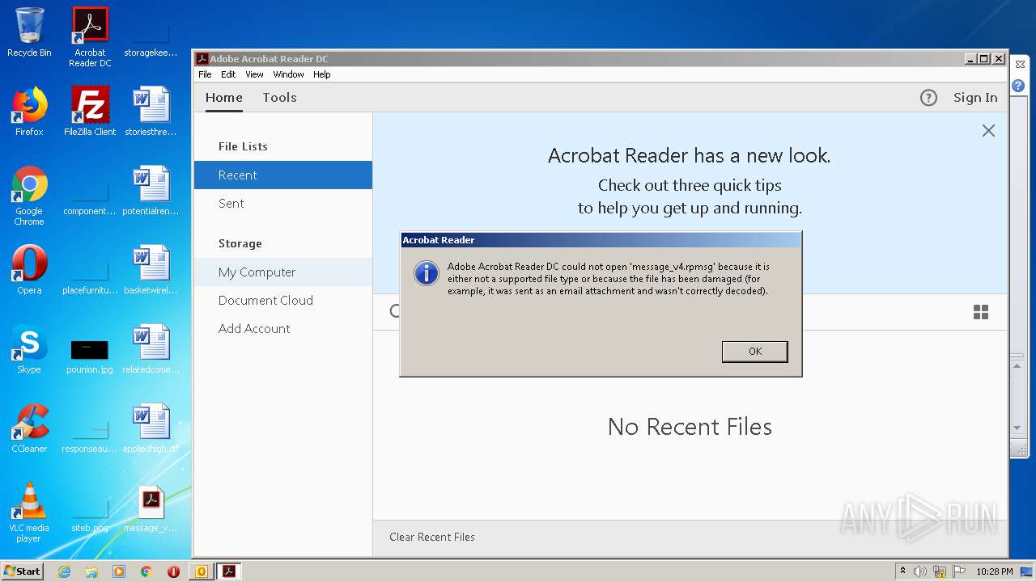Viewport: 1036px width, 582px height.
Task: Open the View menu
Action: point(254,74)
